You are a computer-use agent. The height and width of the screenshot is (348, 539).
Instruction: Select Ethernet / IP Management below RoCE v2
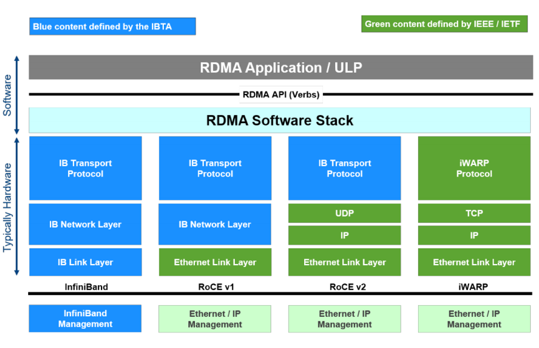pyautogui.click(x=345, y=318)
